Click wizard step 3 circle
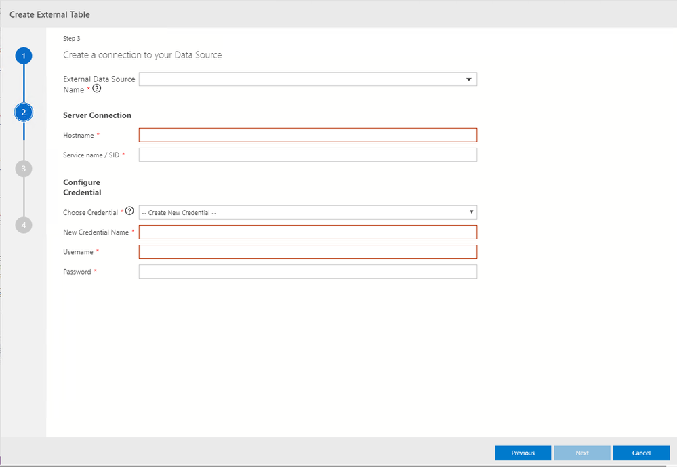Viewport: 677px width, 467px height. pyautogui.click(x=24, y=169)
